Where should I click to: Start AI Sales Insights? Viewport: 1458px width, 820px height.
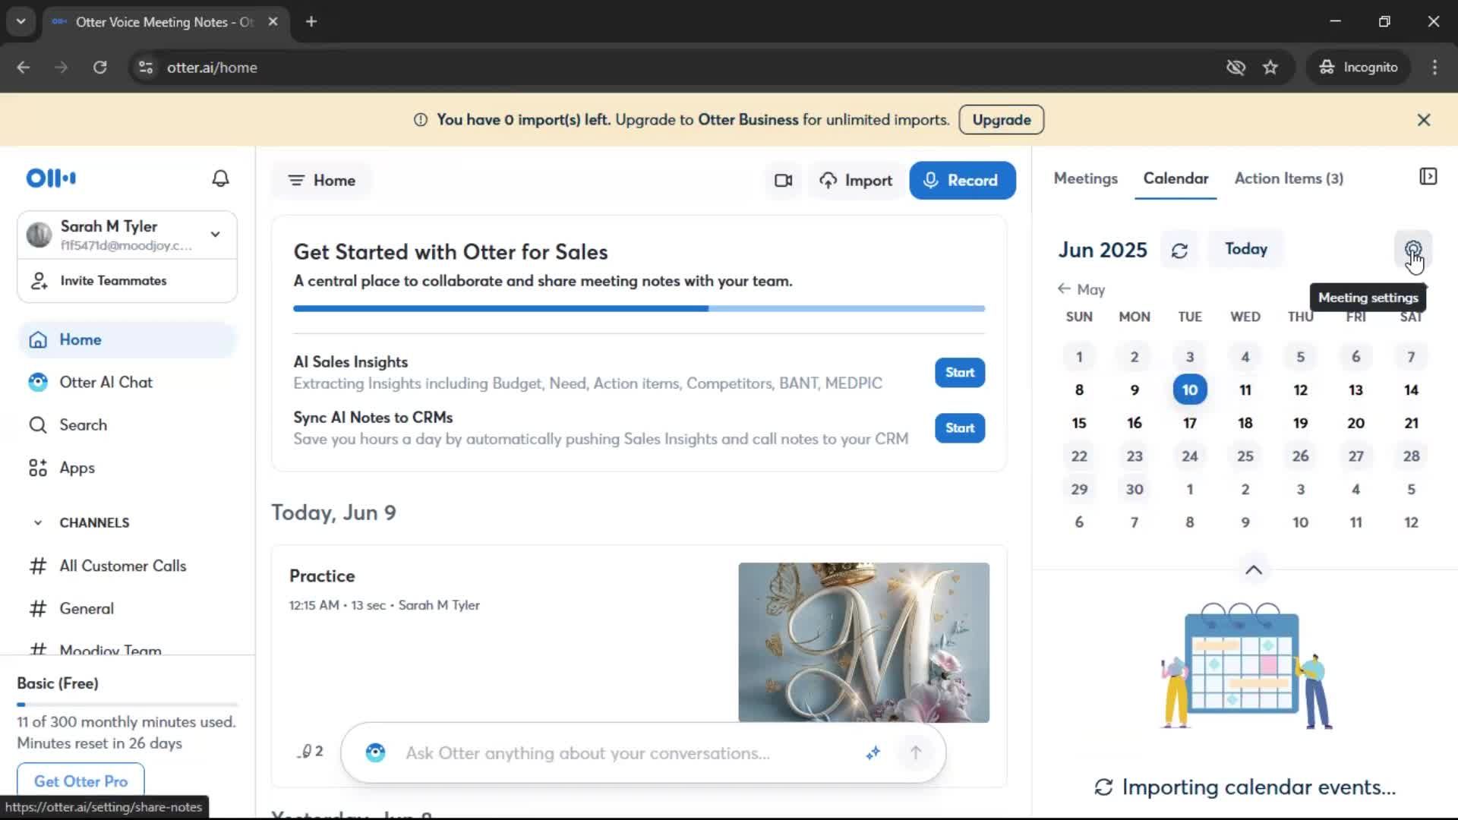tap(960, 373)
